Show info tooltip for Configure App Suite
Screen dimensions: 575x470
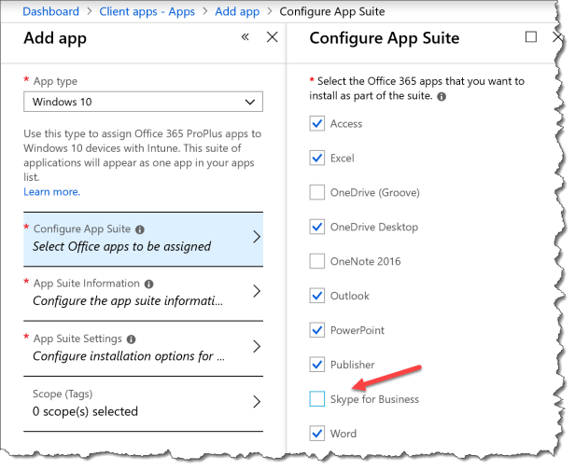[140, 229]
